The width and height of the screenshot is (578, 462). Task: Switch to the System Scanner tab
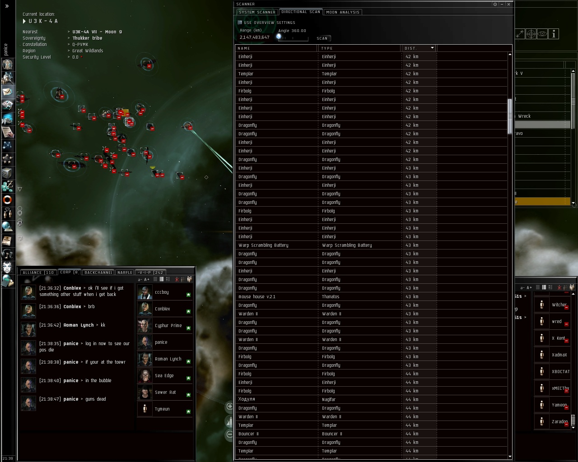(257, 12)
